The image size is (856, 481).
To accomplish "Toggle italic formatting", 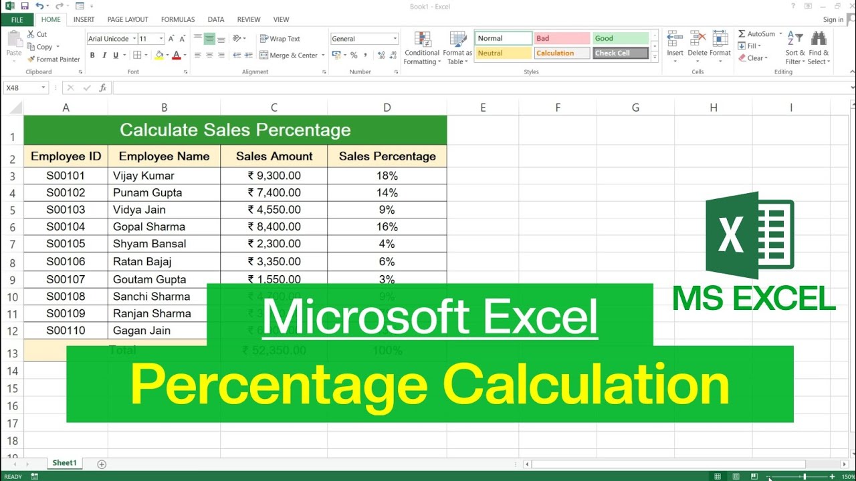I will click(103, 55).
